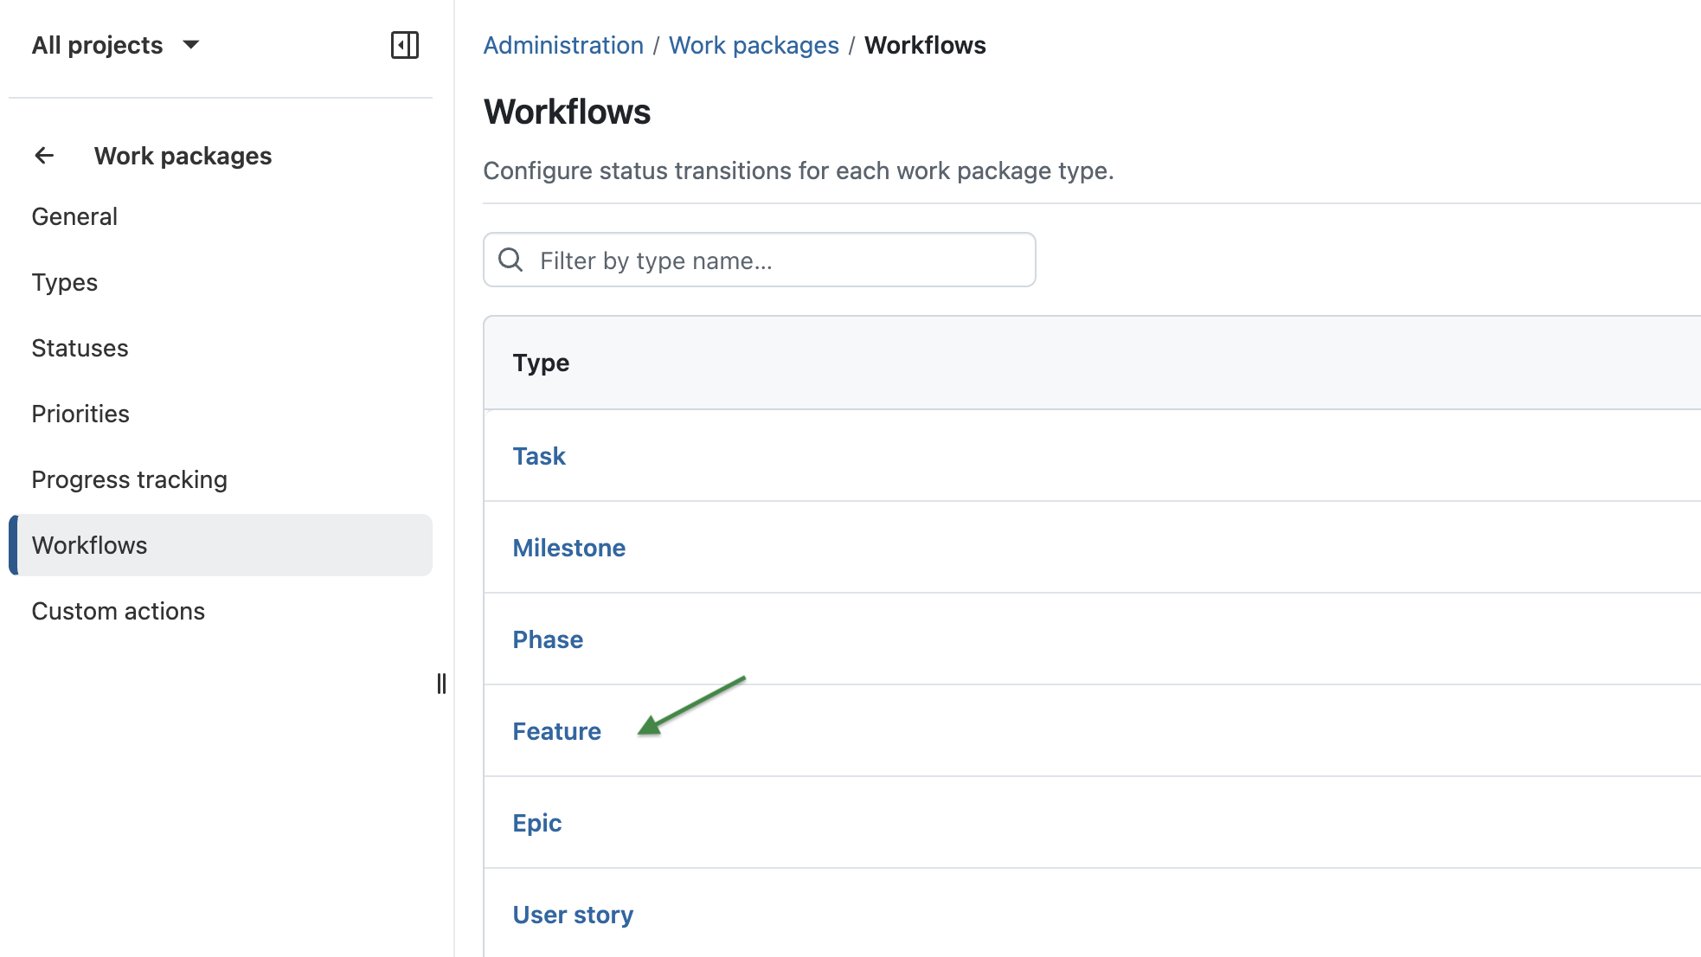
Task: Open Statuses settings
Action: (80, 348)
